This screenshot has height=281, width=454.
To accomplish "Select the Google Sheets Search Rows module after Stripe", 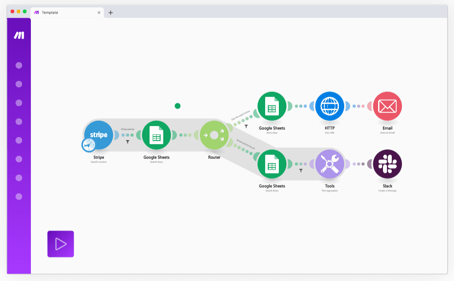I will click(156, 135).
